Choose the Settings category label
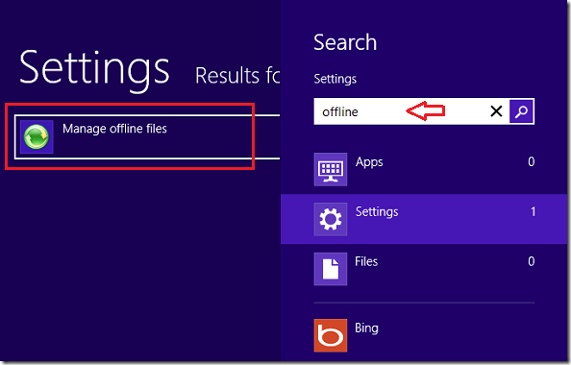Image resolution: width=571 pixels, height=365 pixels. (377, 211)
